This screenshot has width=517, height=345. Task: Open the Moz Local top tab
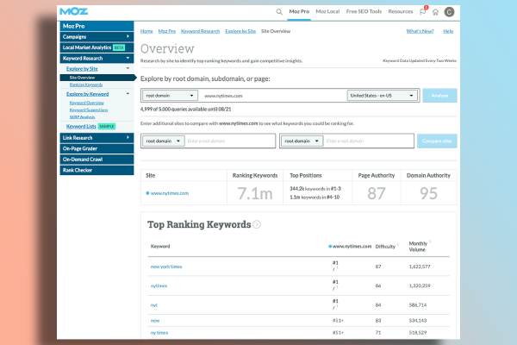tap(327, 11)
